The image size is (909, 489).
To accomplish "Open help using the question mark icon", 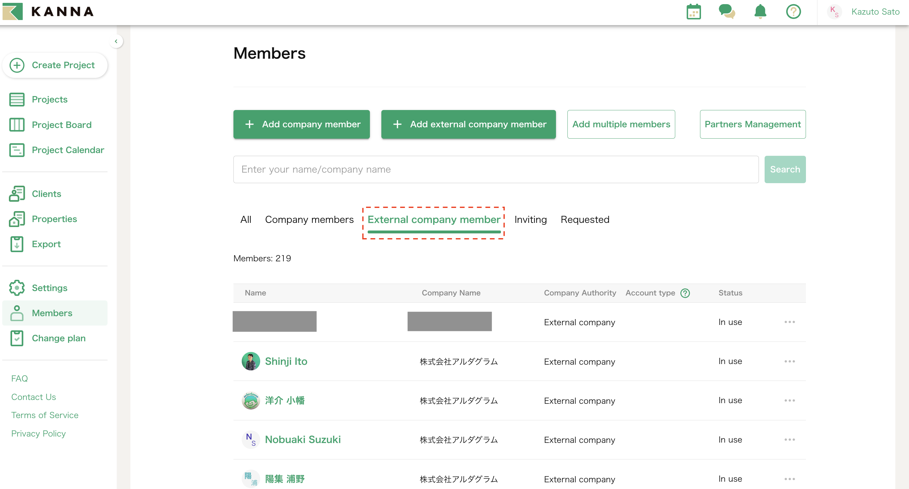I will pos(794,12).
